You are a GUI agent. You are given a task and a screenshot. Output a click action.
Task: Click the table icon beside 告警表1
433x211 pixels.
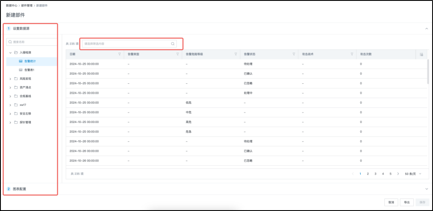coord(21,70)
